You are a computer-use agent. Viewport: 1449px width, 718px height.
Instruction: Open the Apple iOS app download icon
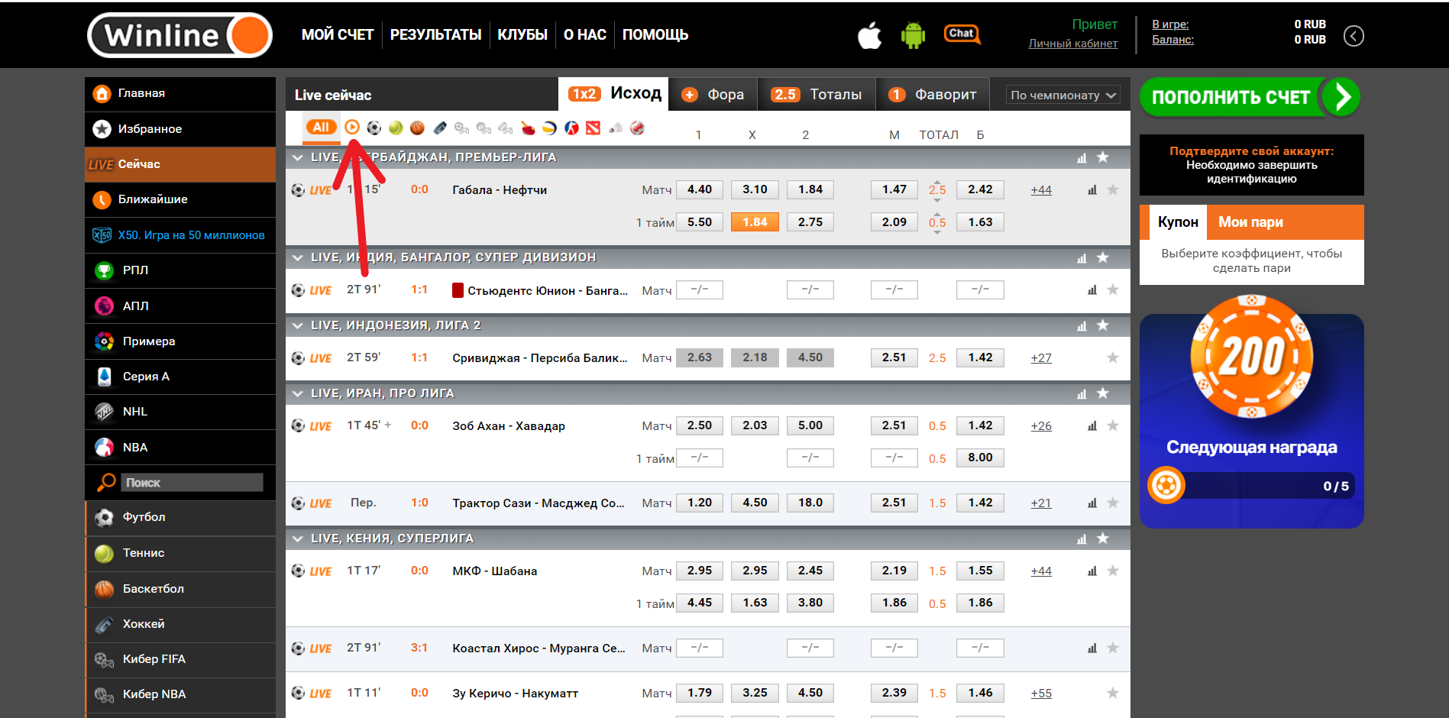(869, 35)
